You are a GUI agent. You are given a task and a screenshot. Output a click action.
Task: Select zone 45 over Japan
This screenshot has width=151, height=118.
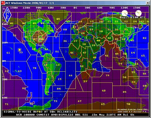coord(132,40)
